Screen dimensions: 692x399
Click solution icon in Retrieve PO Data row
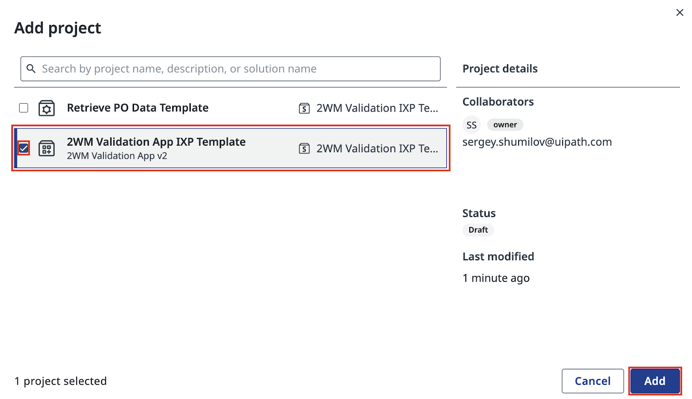point(304,108)
